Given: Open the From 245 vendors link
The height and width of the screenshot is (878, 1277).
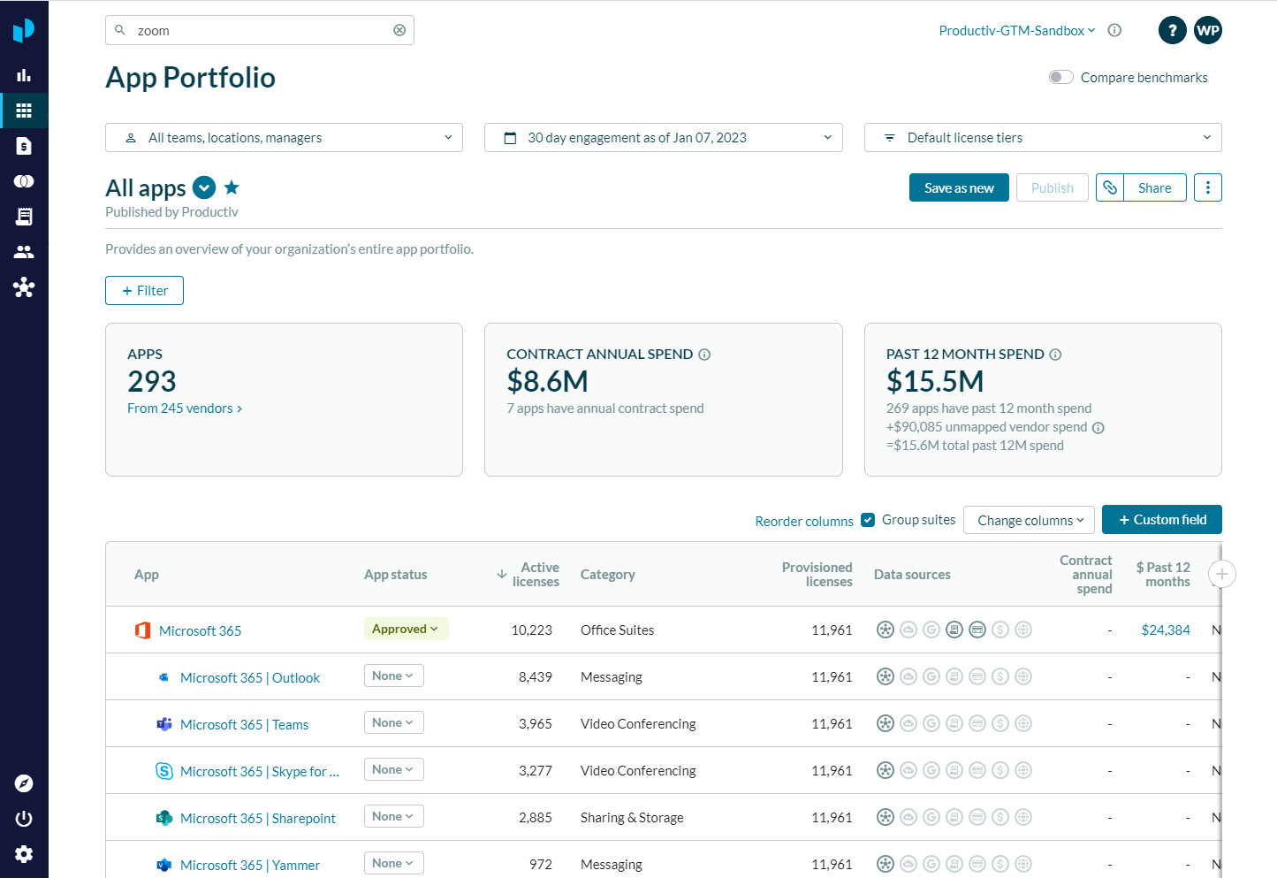Looking at the screenshot, I should pos(185,408).
